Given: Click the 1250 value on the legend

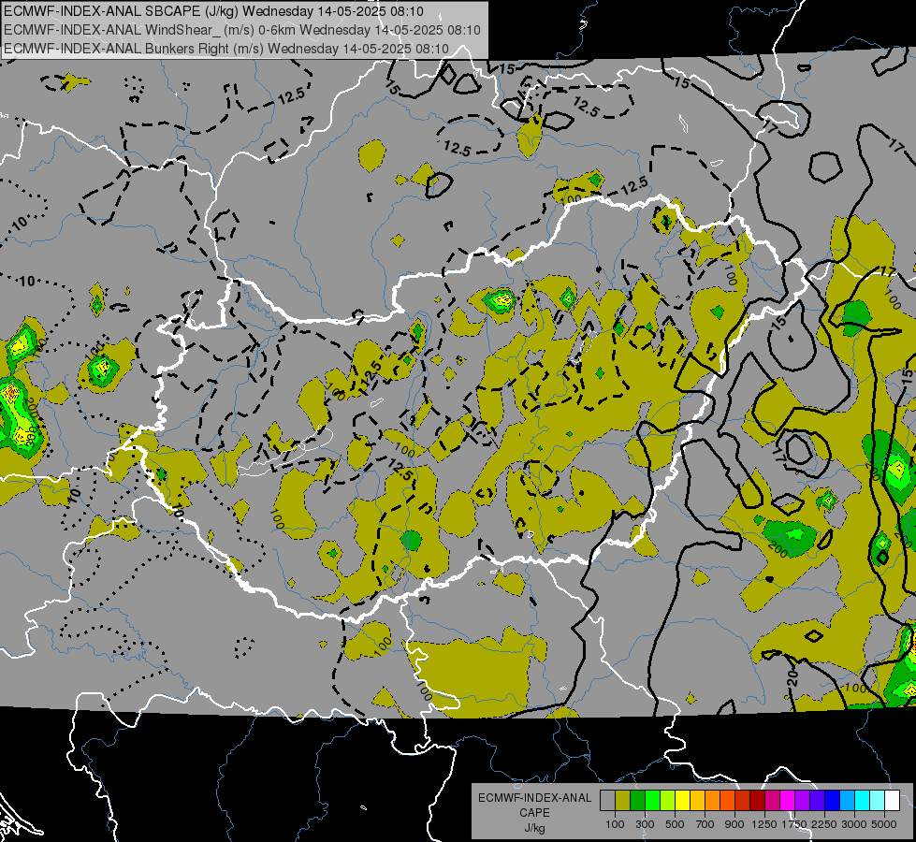Looking at the screenshot, I should [x=764, y=824].
